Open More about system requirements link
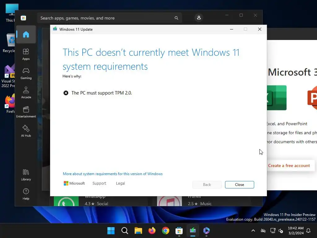Image resolution: width=317 pixels, height=238 pixels. (113, 174)
